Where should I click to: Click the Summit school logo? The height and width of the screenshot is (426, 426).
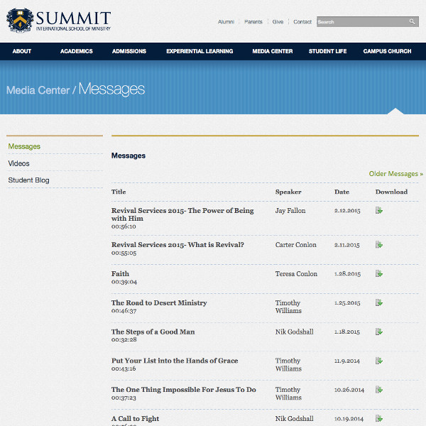pyautogui.click(x=58, y=21)
